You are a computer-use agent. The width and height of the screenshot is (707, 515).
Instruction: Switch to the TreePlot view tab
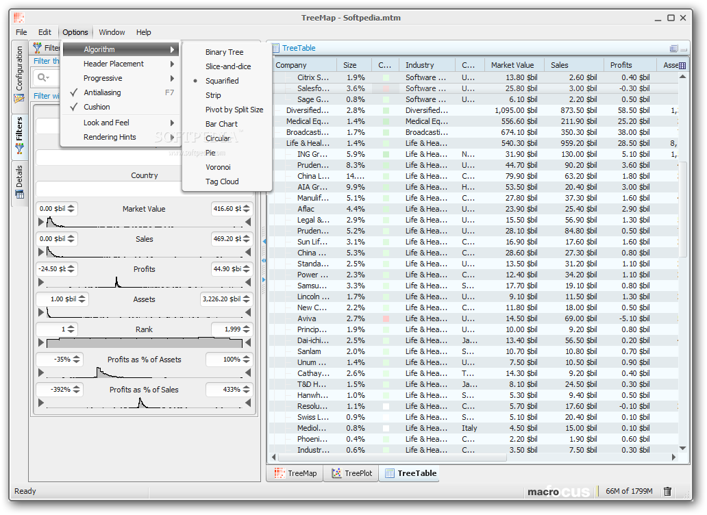coord(351,473)
